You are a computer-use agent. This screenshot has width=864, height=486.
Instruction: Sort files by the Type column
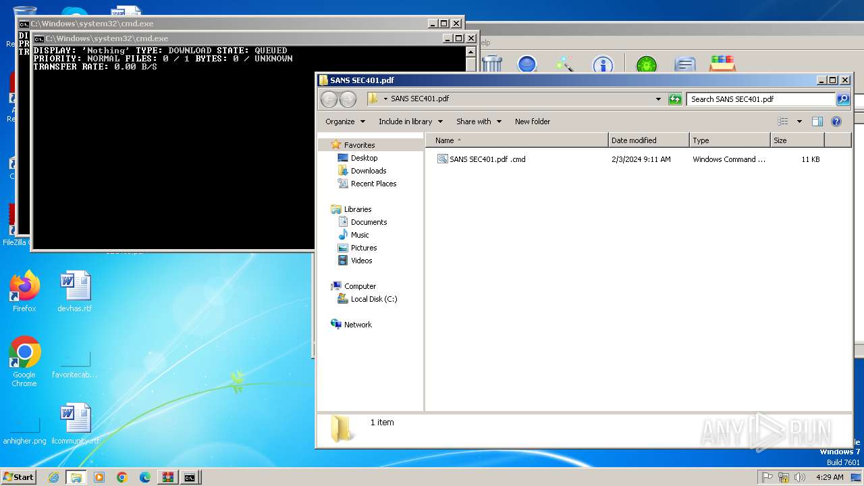(730, 140)
